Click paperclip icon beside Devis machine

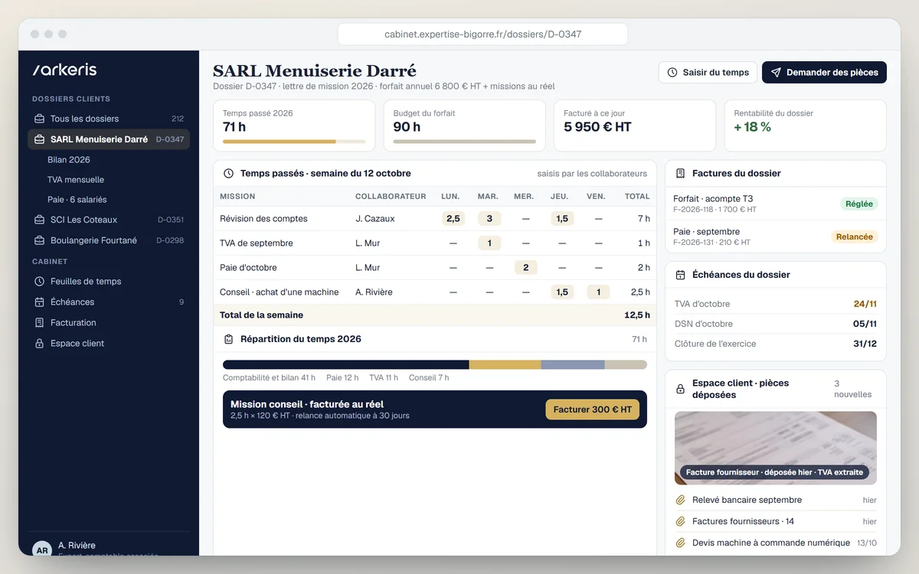(680, 543)
